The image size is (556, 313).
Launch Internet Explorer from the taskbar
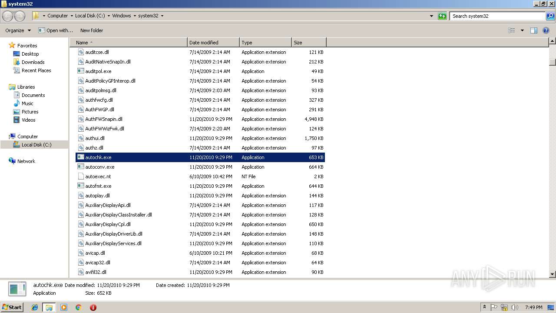point(35,307)
